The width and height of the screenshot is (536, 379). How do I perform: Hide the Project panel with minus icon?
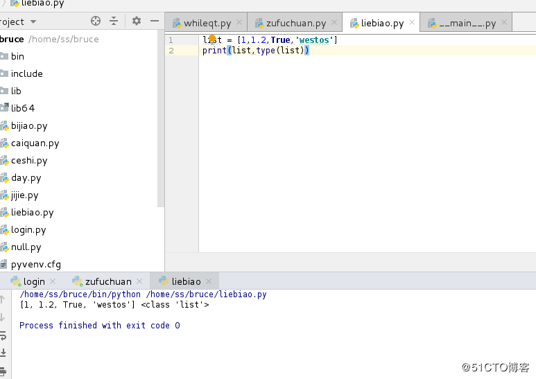point(155,21)
